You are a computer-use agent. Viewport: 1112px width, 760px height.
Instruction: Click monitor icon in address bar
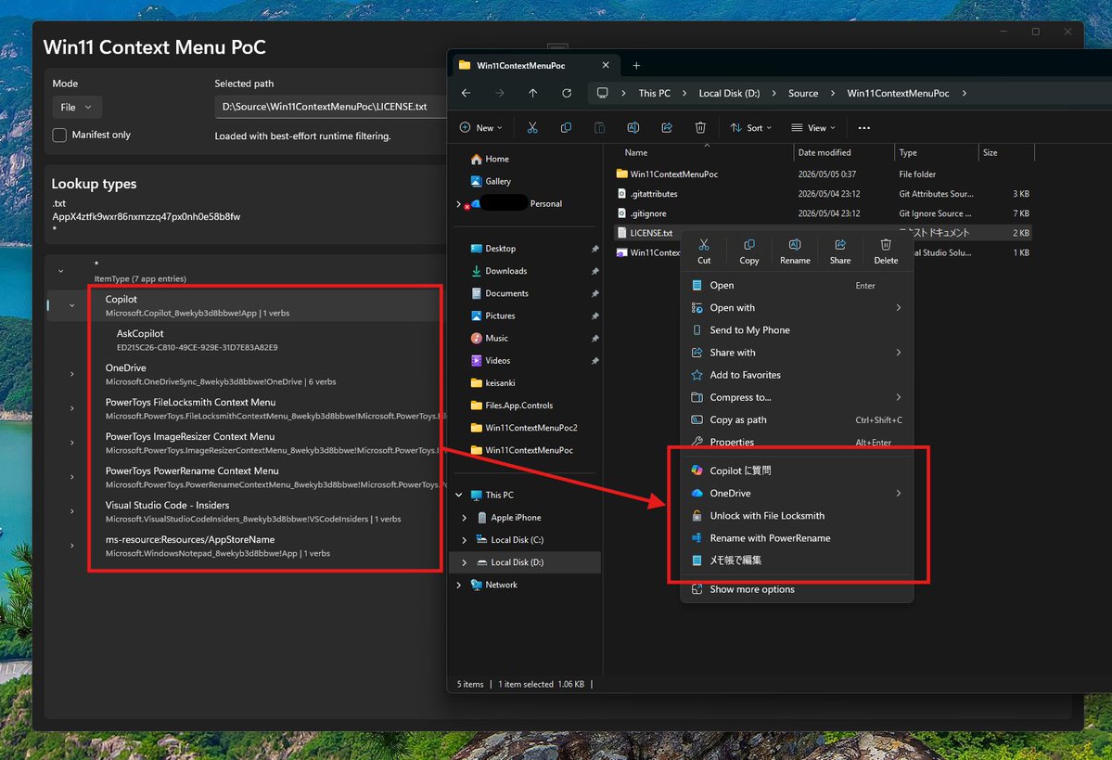click(602, 93)
